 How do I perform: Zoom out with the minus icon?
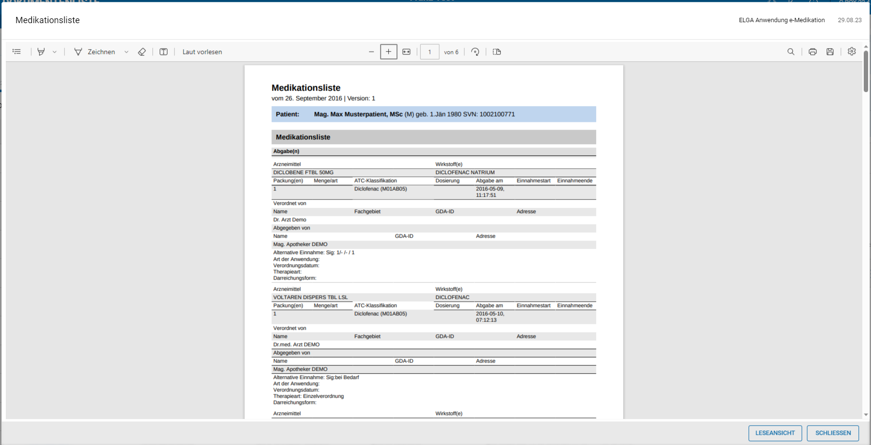tap(371, 52)
